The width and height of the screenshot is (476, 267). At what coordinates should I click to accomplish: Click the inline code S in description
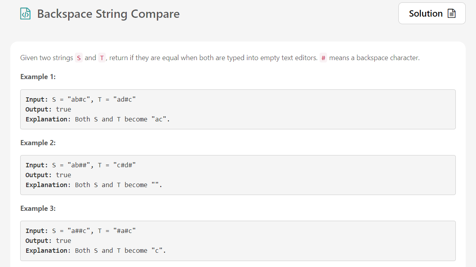click(79, 58)
